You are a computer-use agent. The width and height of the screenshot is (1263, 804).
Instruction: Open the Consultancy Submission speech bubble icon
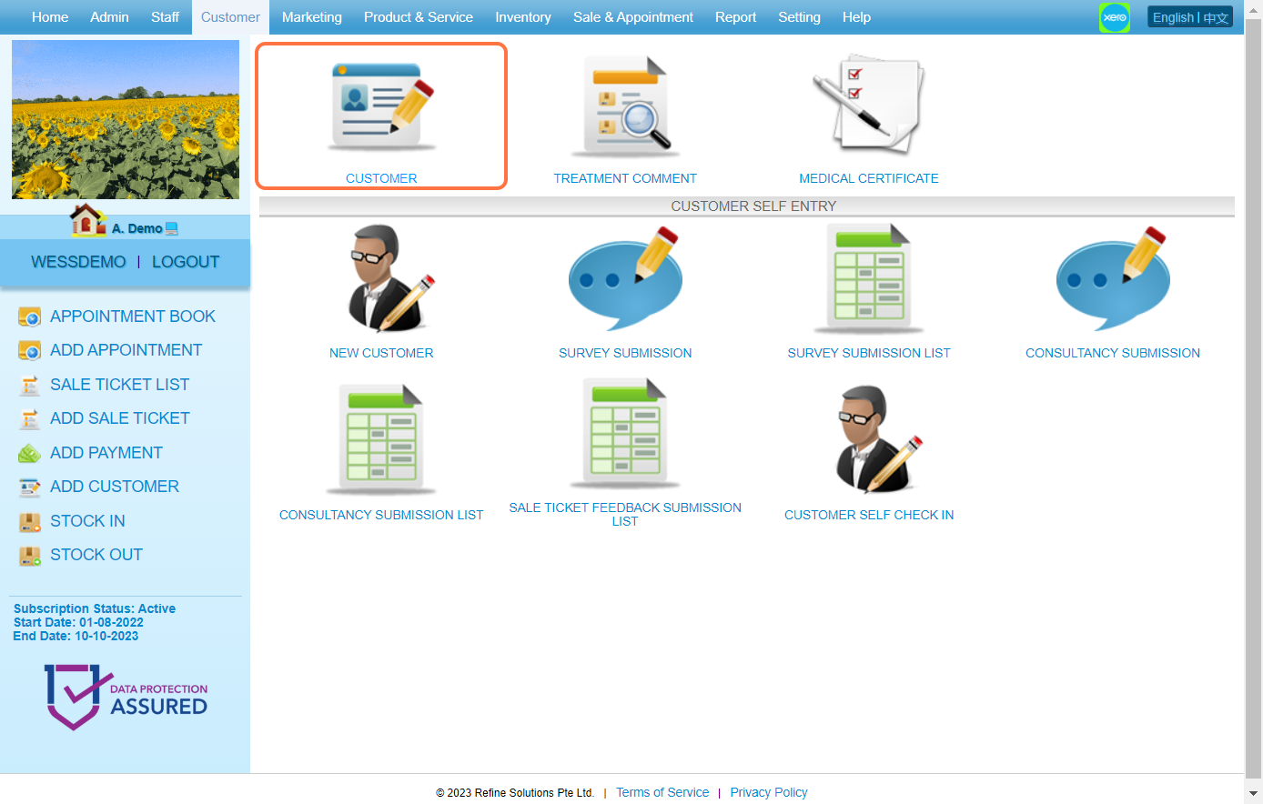1113,278
